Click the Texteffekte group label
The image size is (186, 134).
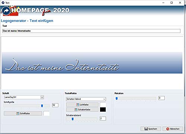tap(71, 93)
